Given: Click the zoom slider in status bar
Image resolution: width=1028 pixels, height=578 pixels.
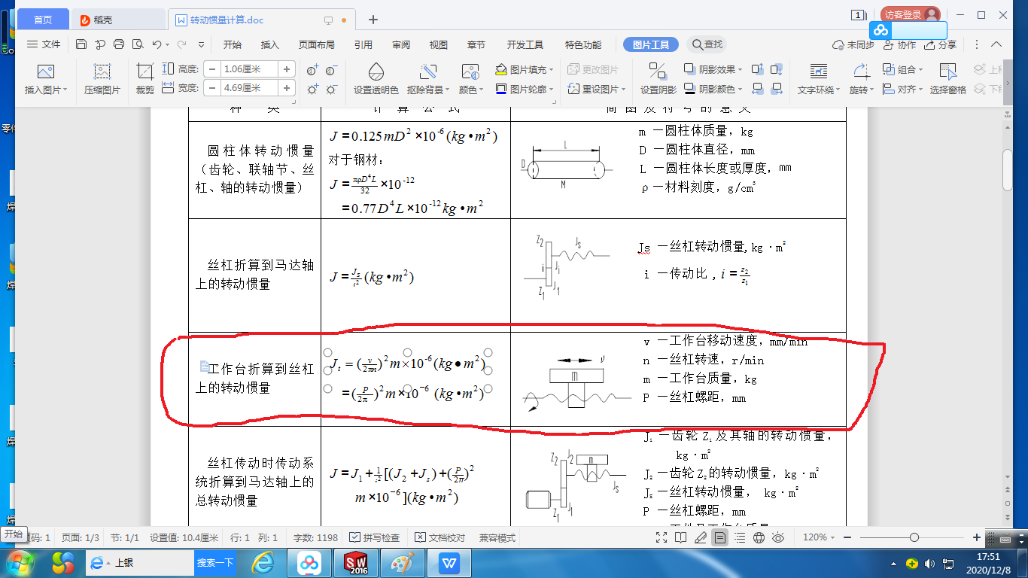Looking at the screenshot, I should click(x=914, y=537).
